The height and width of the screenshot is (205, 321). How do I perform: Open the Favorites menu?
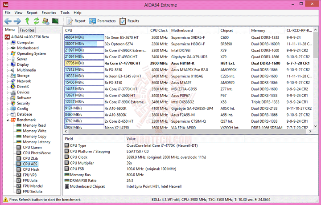point(49,12)
